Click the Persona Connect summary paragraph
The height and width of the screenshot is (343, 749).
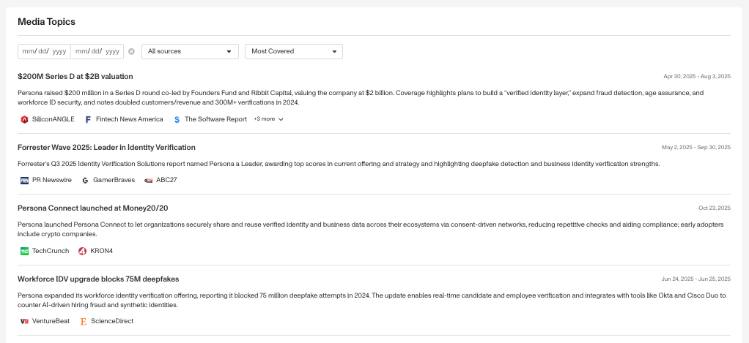[371, 229]
